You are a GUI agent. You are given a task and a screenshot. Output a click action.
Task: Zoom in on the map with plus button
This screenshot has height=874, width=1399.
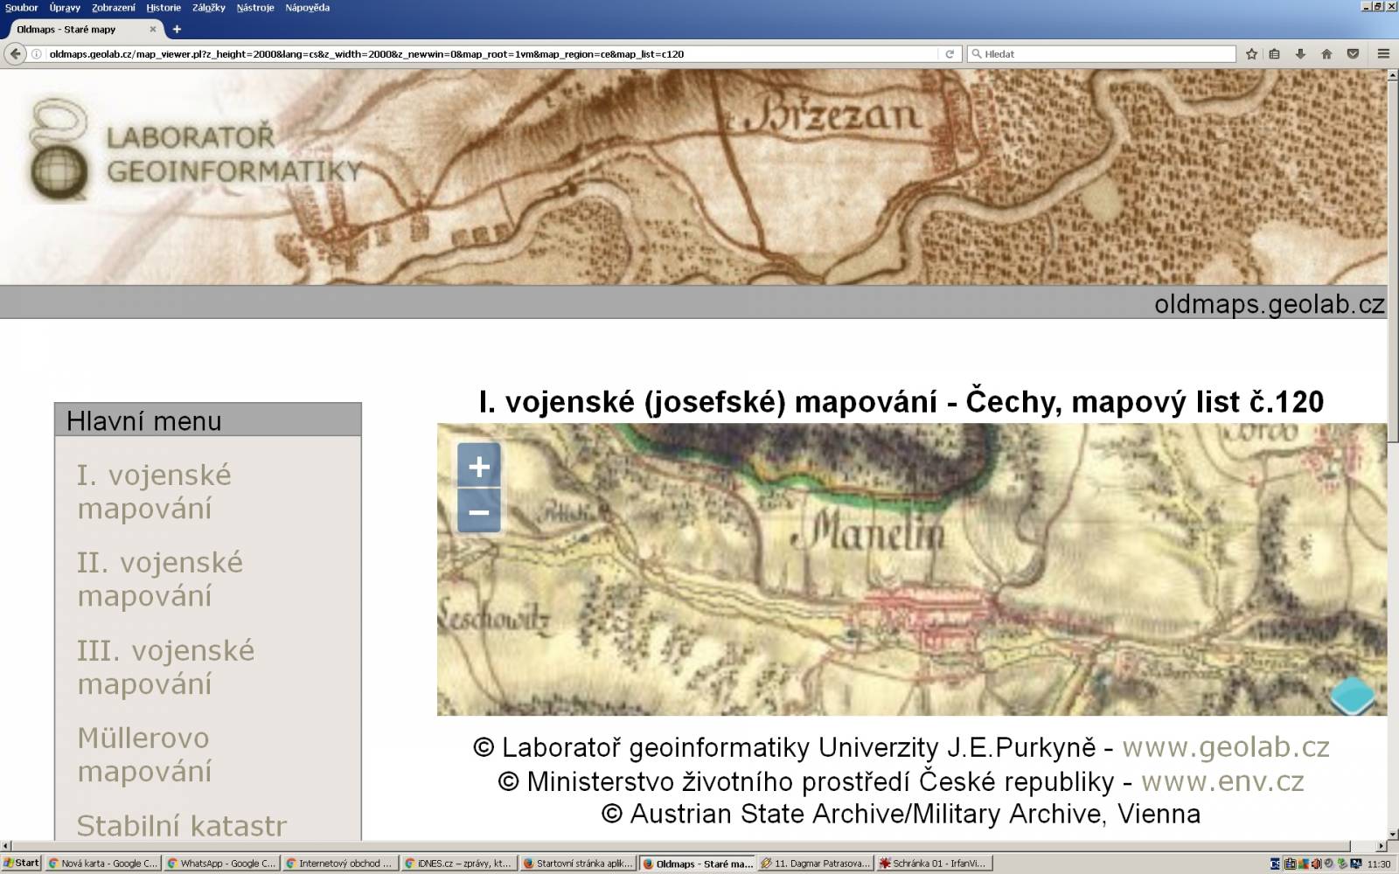[479, 466]
